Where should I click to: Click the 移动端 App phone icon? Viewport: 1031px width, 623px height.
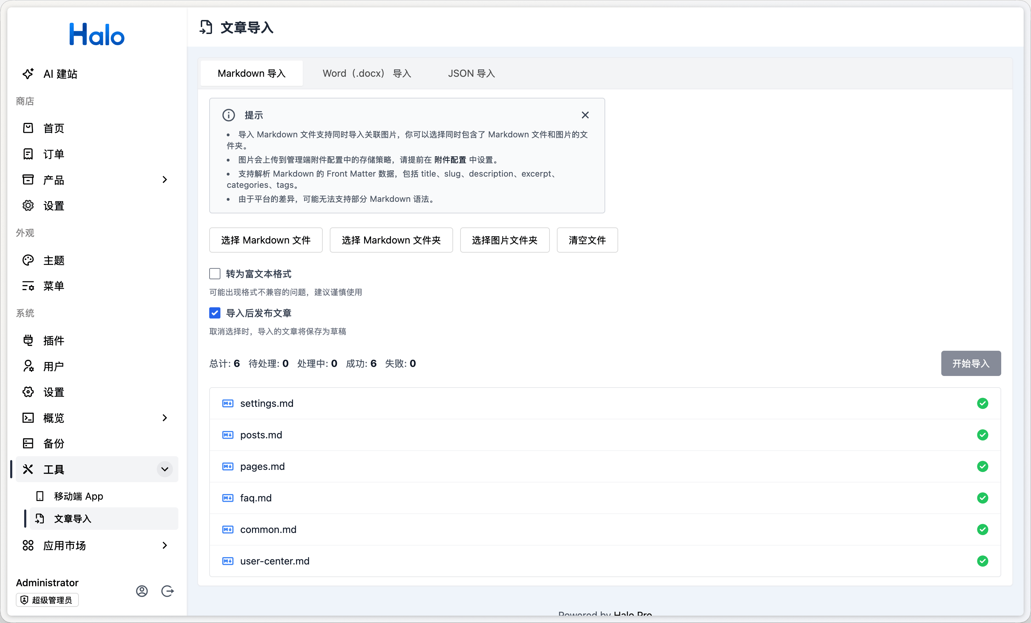[40, 496]
